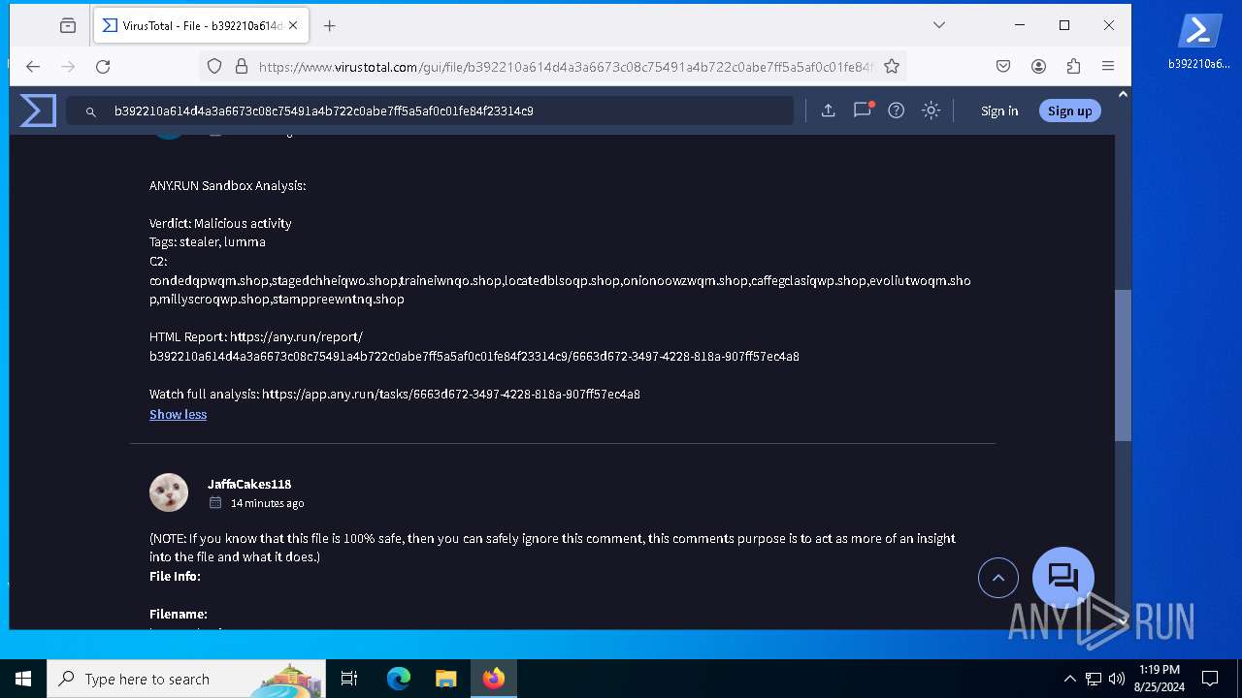Open the Action Center notifications icon
This screenshot has width=1242, height=698.
click(1210, 679)
